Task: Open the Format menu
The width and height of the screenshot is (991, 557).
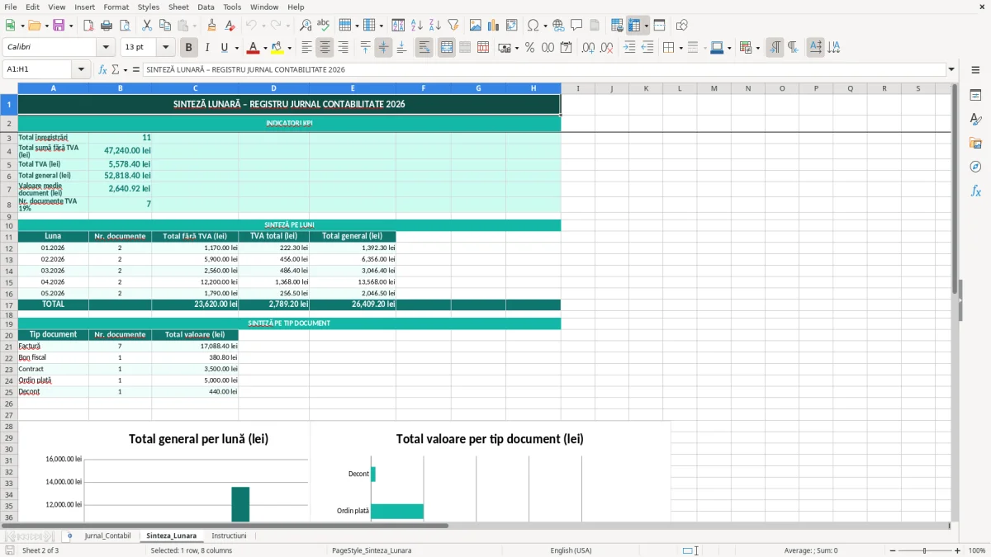Action: pyautogui.click(x=116, y=7)
